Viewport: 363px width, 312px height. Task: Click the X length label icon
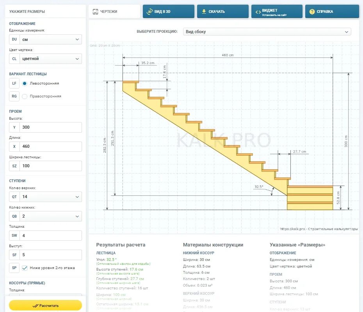pyautogui.click(x=14, y=146)
